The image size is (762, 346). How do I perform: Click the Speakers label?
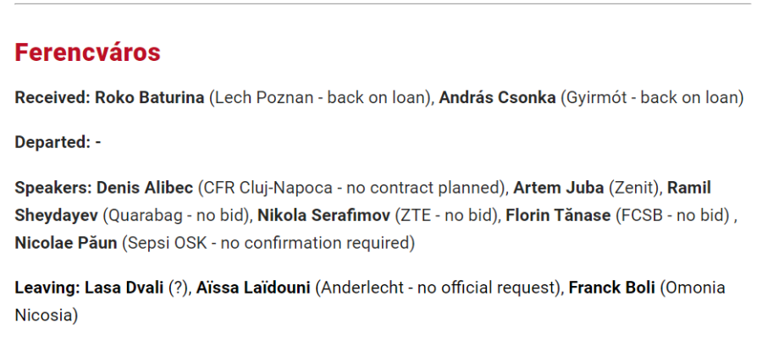(x=53, y=188)
